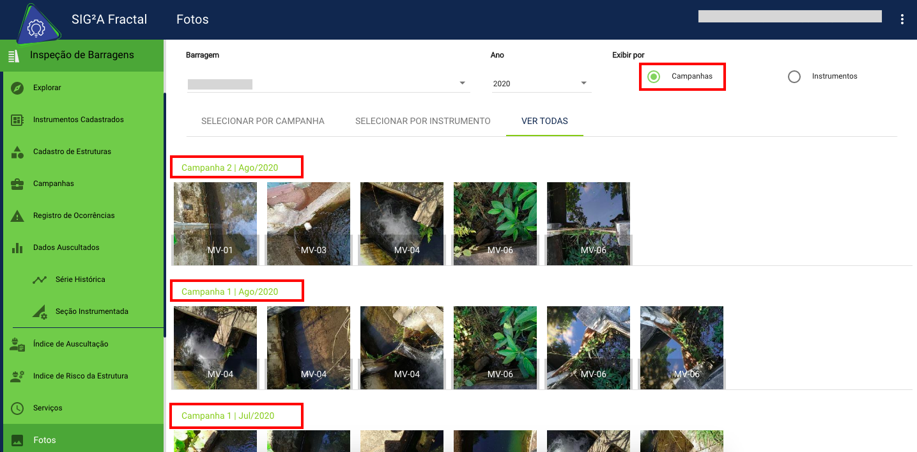The height and width of the screenshot is (452, 917).
Task: Click the Campanha 1 | Jul/2020 heading
Action: click(x=227, y=416)
